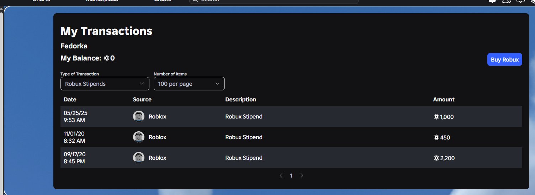Click the Source column header
This screenshot has height=195, width=535.
[x=142, y=99]
